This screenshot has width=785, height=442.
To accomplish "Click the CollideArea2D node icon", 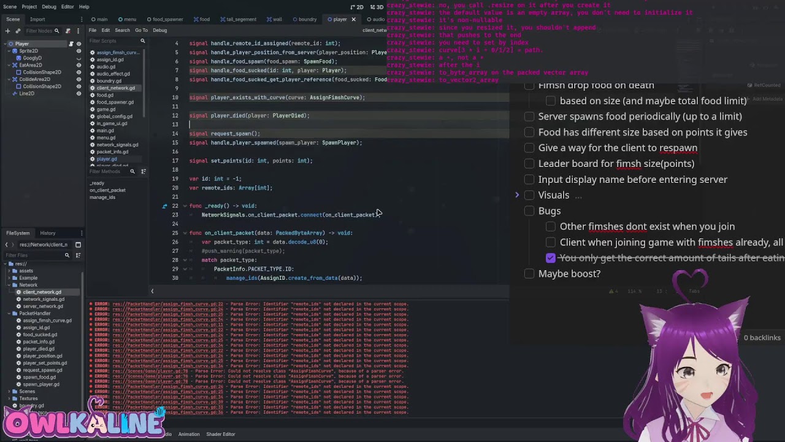I will [x=15, y=79].
